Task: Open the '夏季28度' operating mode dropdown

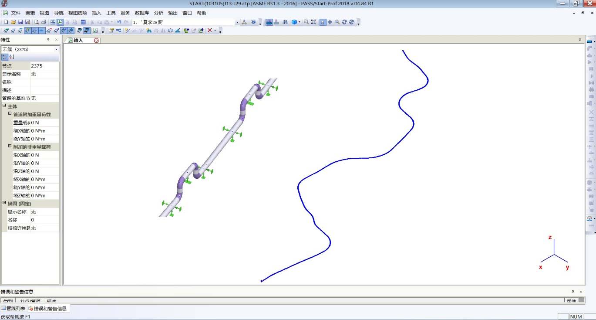Action: [237, 22]
